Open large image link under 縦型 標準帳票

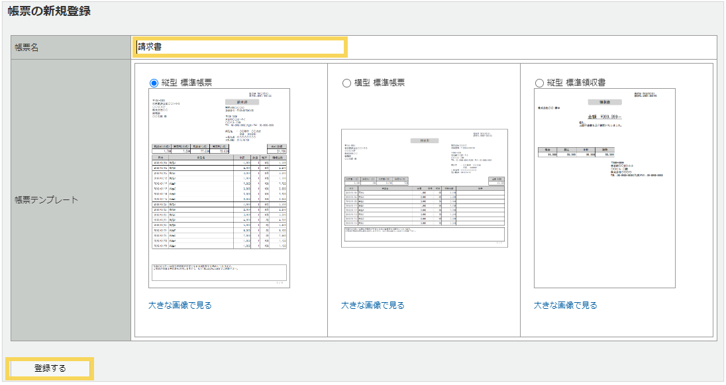(180, 305)
